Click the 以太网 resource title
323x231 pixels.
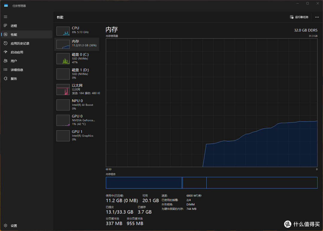[x=77, y=85]
